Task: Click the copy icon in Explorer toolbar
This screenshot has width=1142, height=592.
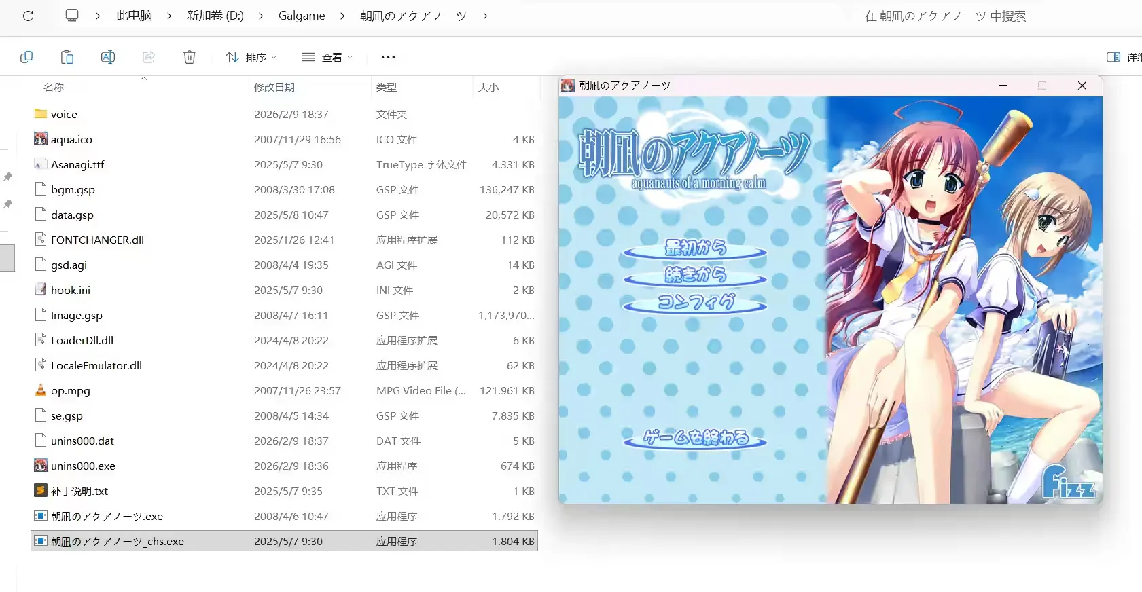Action: 26,57
